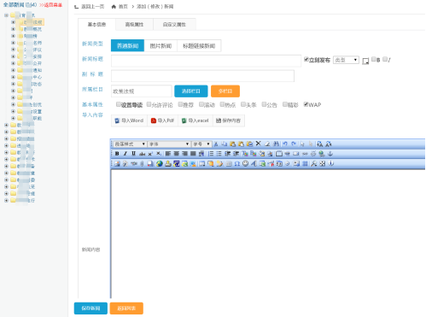Click the 导入Word button
Screen dimensions: 426x317
pos(129,120)
